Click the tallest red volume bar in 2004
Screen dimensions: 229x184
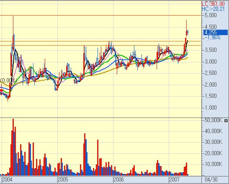pyautogui.click(x=13, y=147)
